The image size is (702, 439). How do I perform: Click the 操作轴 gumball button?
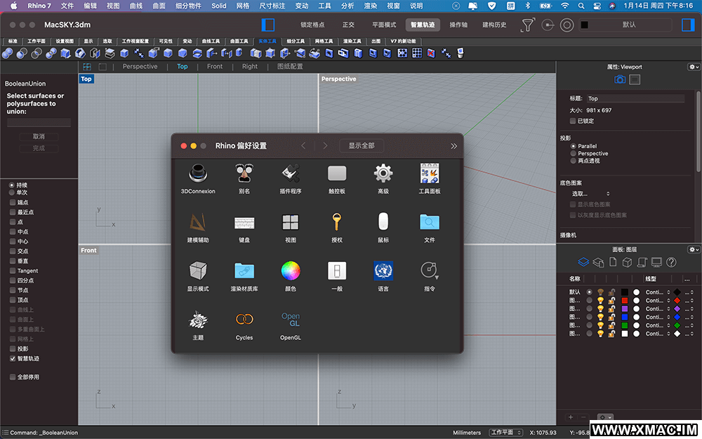458,25
